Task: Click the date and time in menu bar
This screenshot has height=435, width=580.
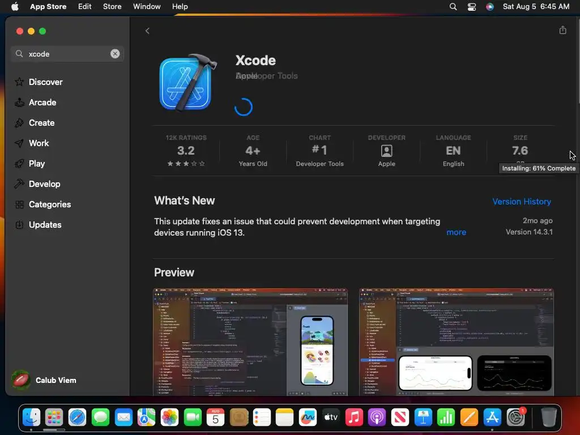Action: [536, 6]
